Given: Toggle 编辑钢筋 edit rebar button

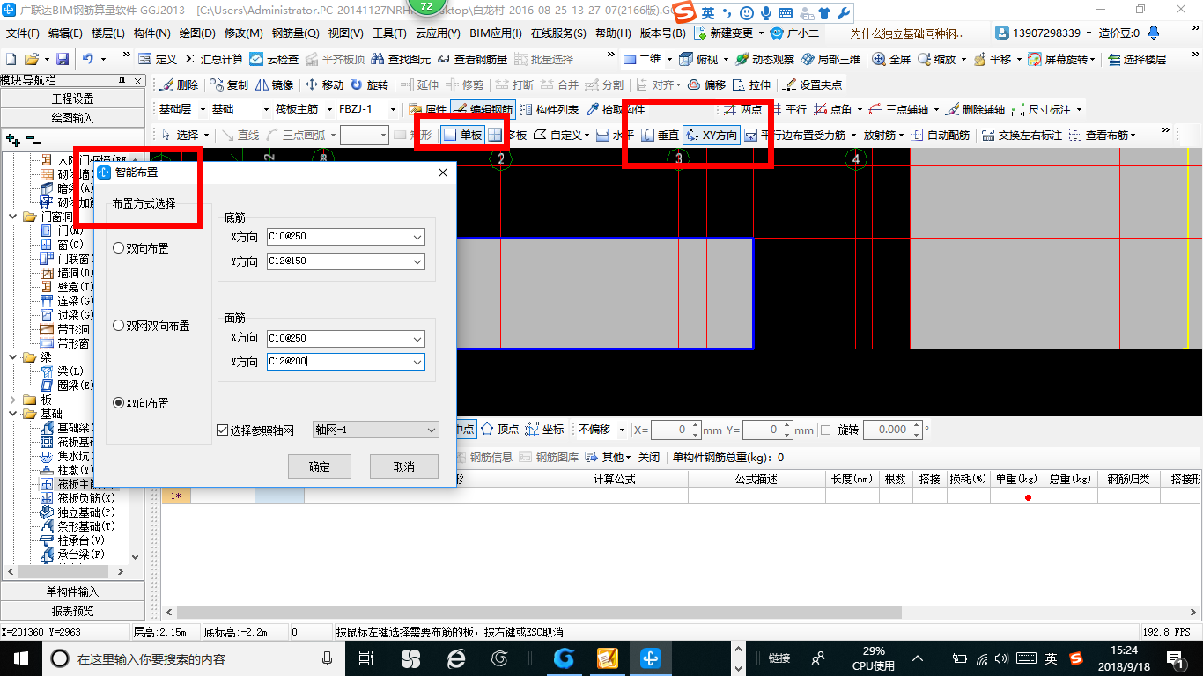Looking at the screenshot, I should point(483,109).
